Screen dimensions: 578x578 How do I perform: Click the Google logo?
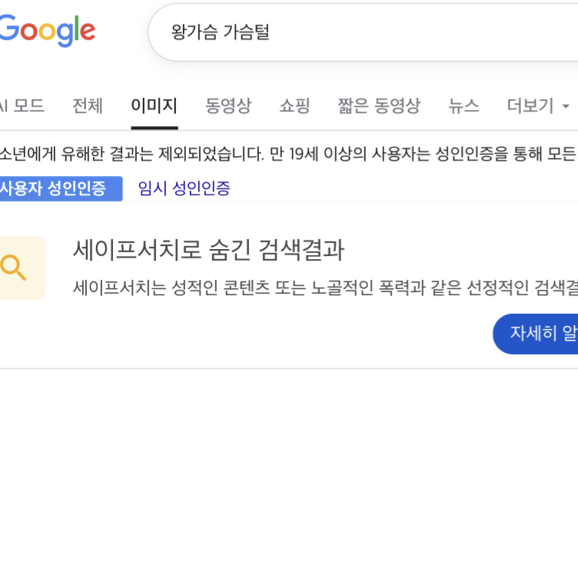tap(46, 32)
